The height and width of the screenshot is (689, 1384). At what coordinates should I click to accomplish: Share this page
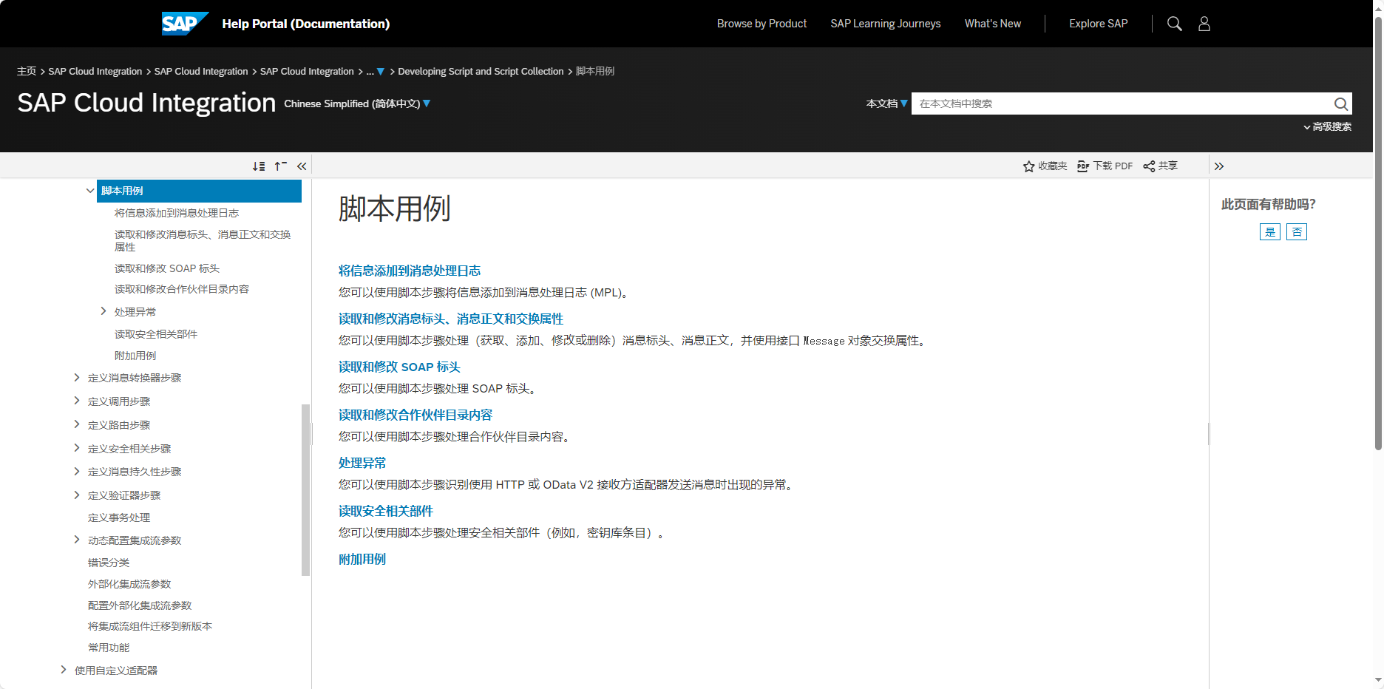point(1161,166)
